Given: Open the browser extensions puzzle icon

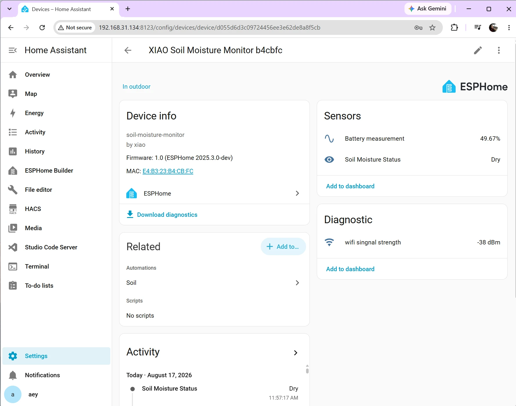Looking at the screenshot, I should pyautogui.click(x=454, y=28).
